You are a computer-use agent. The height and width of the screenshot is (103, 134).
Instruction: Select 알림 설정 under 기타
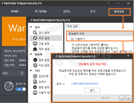(44, 87)
